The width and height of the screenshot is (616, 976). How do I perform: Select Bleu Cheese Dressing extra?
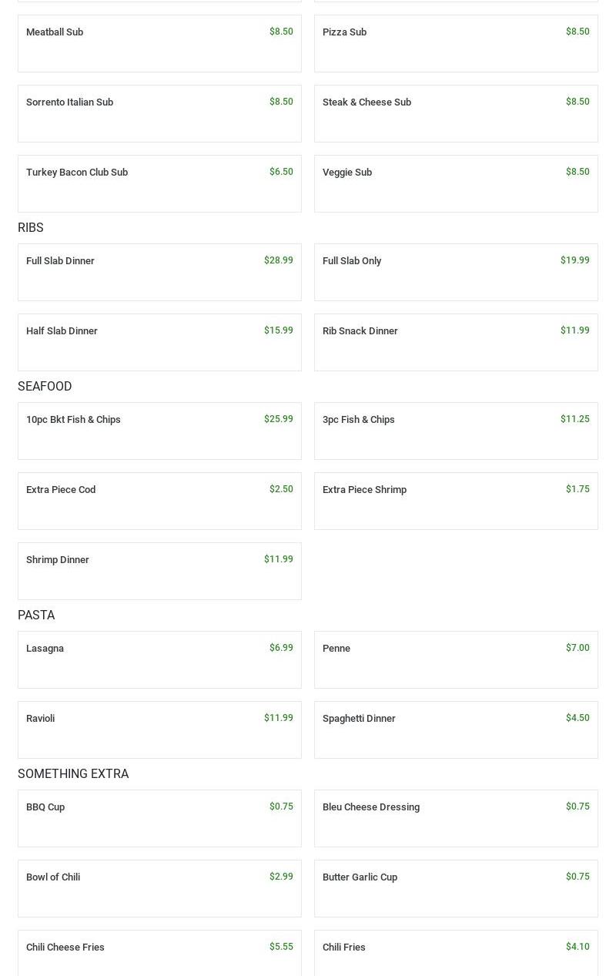click(x=456, y=818)
